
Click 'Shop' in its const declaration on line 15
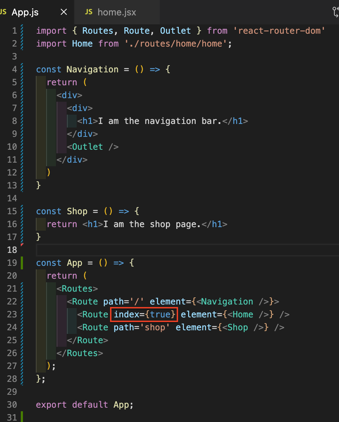coord(77,211)
